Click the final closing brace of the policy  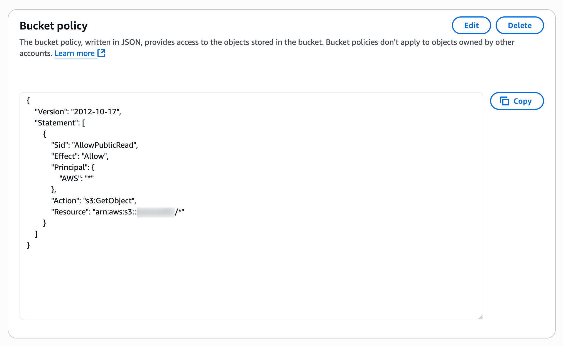pyautogui.click(x=28, y=245)
